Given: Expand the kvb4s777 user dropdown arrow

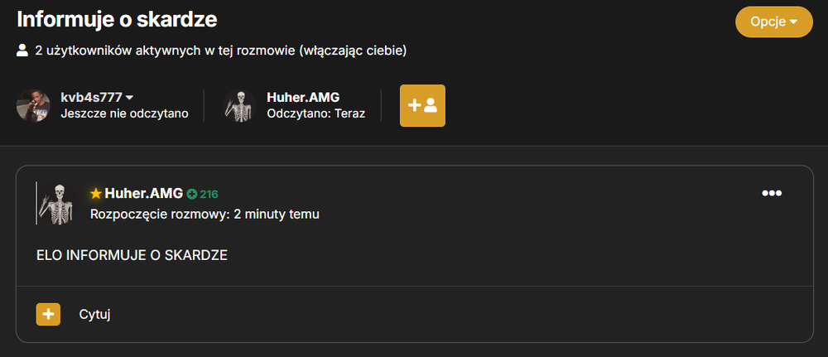Looking at the screenshot, I should pyautogui.click(x=129, y=98).
